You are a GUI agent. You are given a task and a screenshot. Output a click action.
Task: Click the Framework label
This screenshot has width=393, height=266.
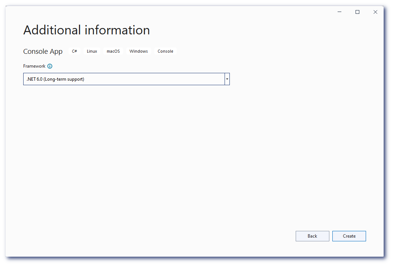point(34,66)
